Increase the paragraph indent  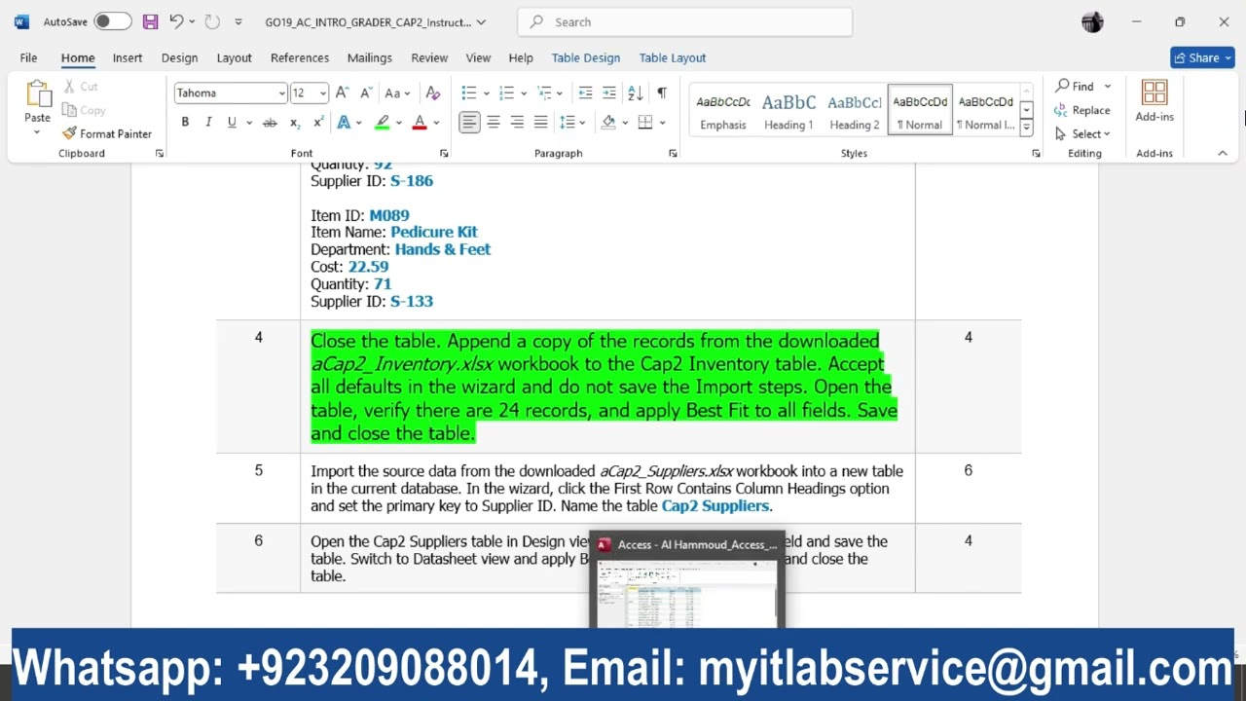[609, 93]
